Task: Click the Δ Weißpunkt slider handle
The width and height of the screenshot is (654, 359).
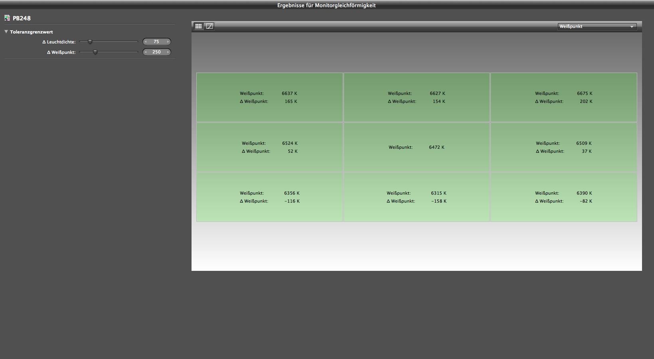Action: (95, 52)
